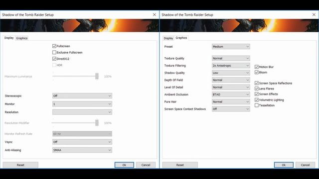
Task: Click Ok in the left setup window
Action: (x=124, y=165)
